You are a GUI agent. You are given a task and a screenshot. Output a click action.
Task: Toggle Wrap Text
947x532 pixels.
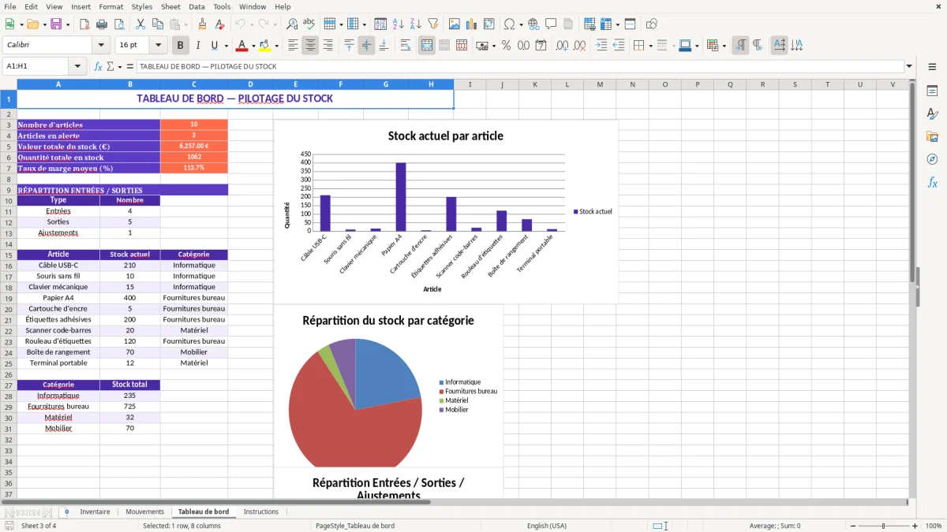pos(406,46)
